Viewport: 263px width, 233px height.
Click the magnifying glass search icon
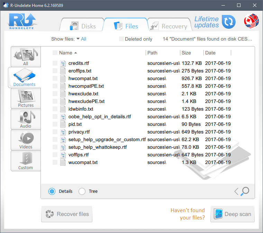pos(245,191)
